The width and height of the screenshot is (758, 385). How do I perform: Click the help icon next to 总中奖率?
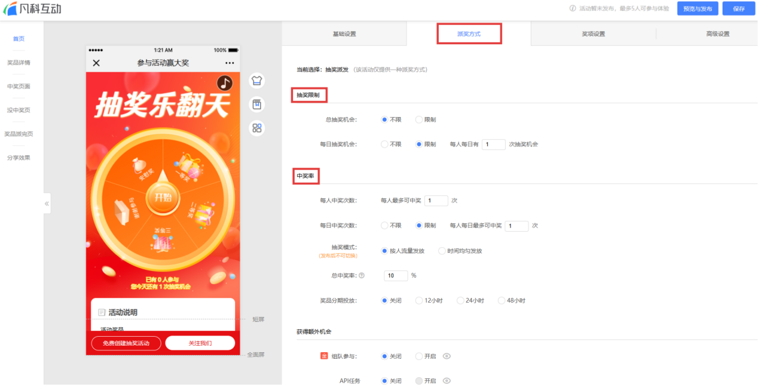(x=362, y=276)
